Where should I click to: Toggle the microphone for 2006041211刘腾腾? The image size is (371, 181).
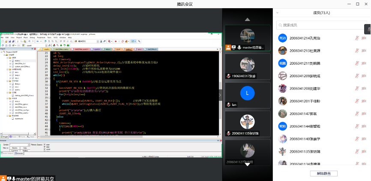pyautogui.click(x=357, y=63)
